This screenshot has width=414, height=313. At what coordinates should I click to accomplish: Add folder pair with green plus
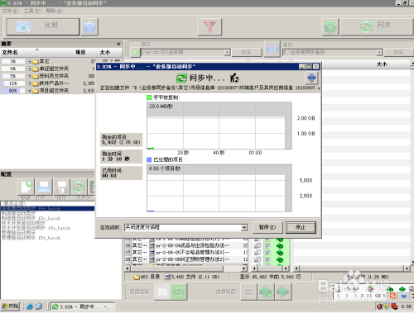(x=135, y=52)
